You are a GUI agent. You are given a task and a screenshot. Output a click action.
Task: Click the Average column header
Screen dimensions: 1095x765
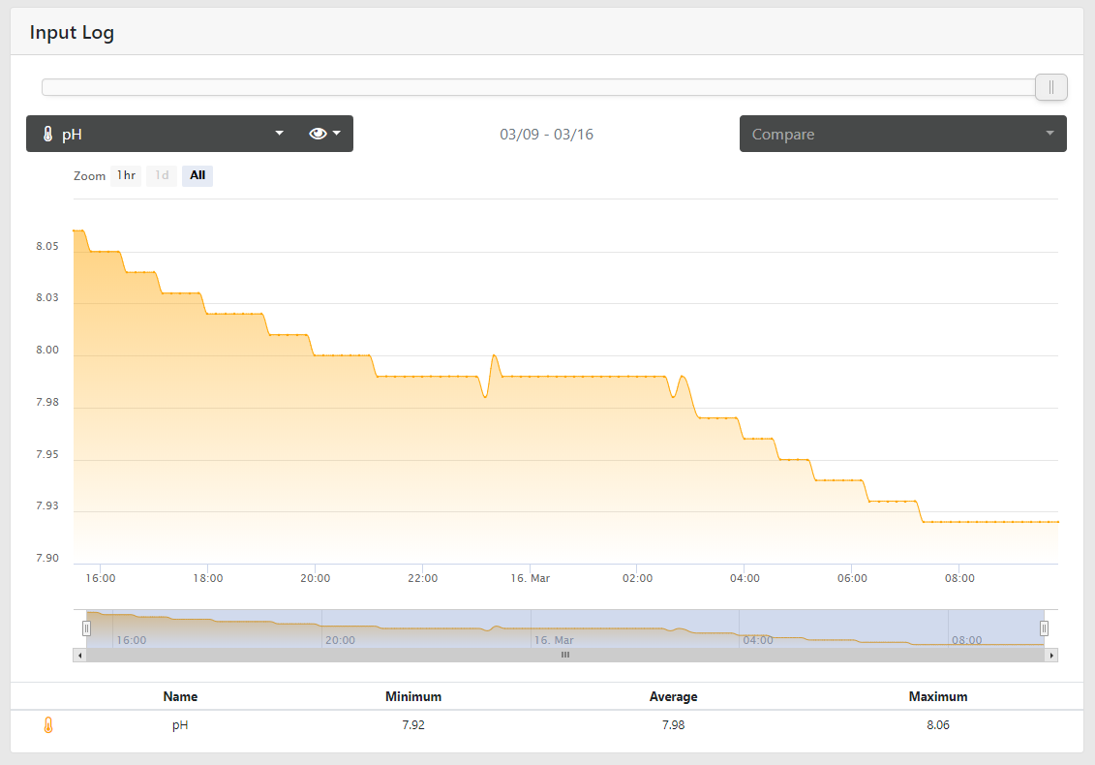pyautogui.click(x=673, y=696)
